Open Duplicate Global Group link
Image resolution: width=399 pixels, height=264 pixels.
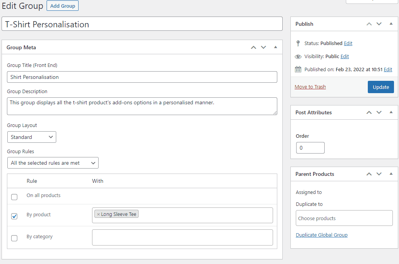click(x=322, y=235)
